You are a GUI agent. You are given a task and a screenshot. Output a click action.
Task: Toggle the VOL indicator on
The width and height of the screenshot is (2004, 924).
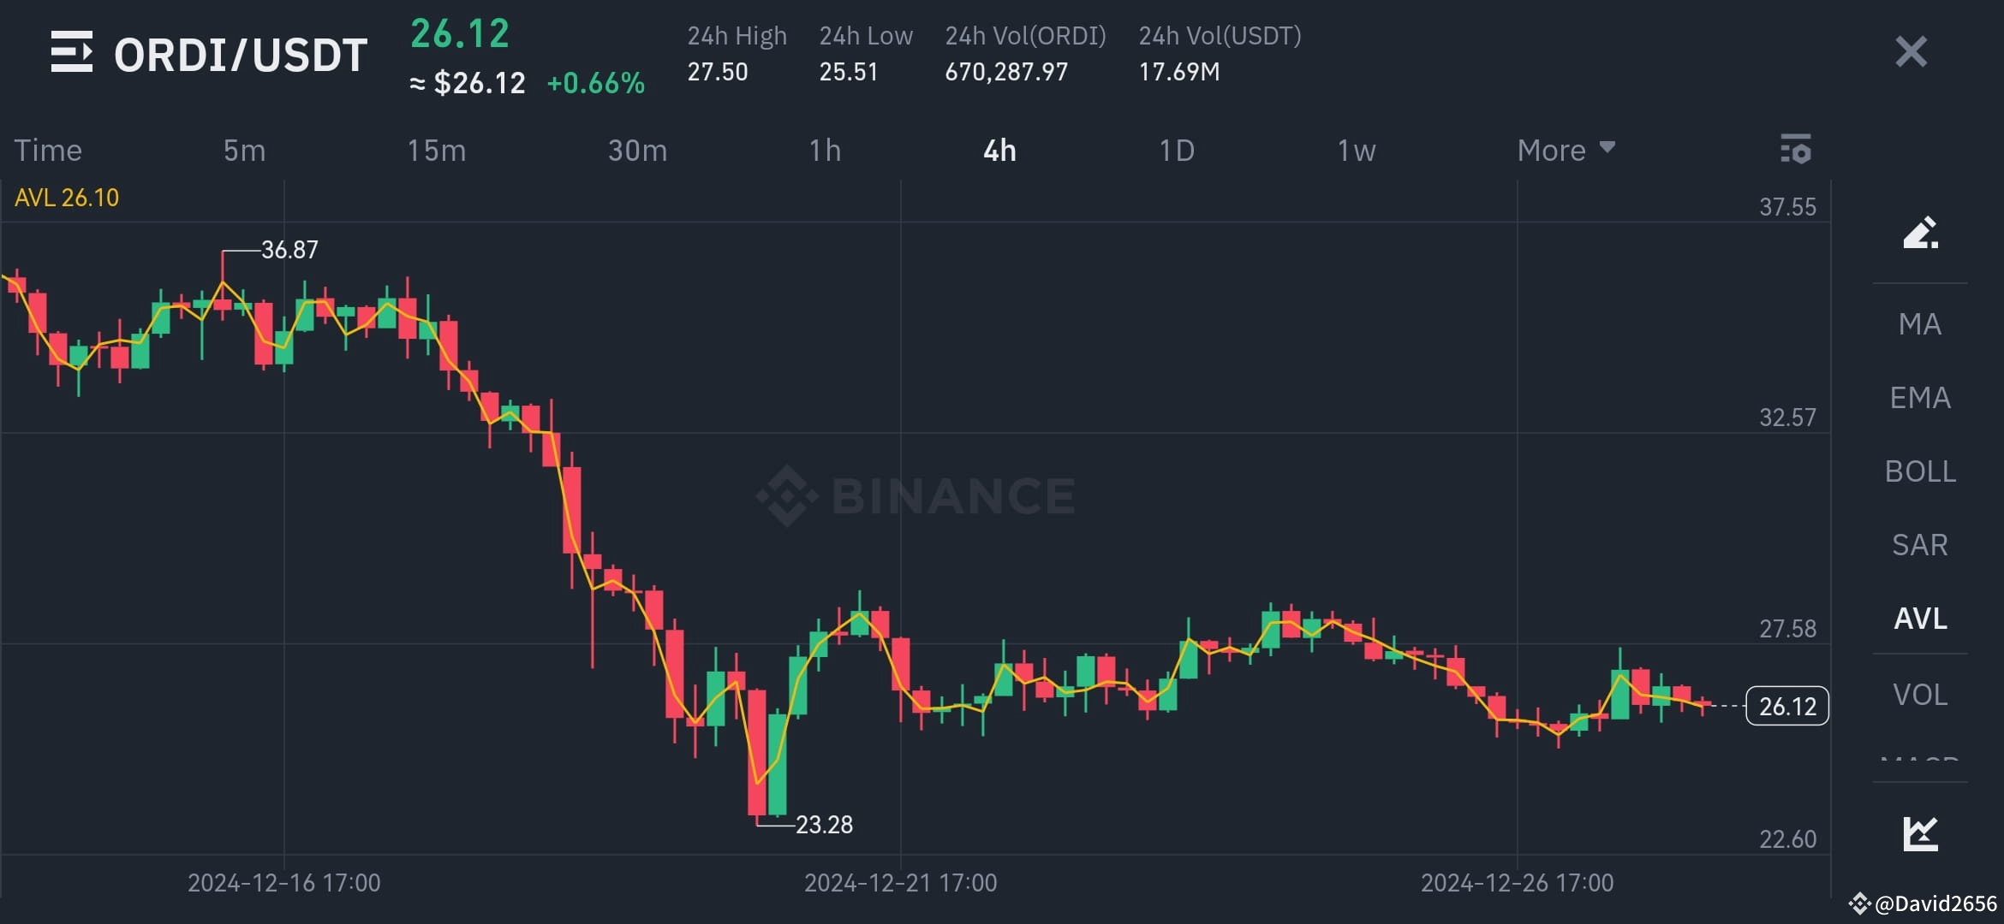(x=1919, y=694)
